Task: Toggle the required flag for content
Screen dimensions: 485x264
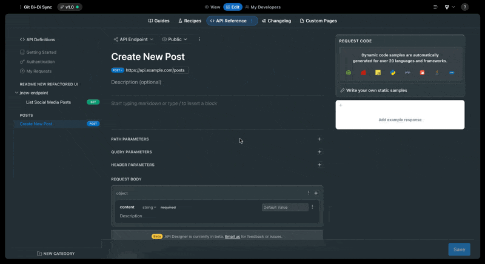Action: click(168, 208)
